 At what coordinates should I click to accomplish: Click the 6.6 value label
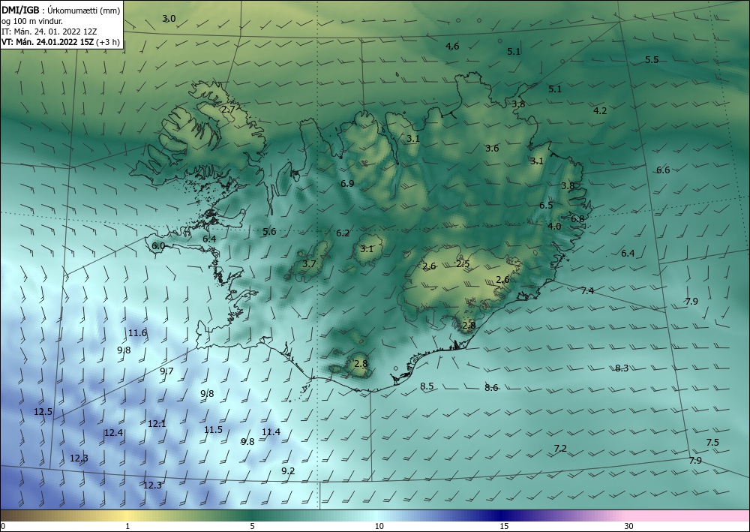pyautogui.click(x=663, y=170)
